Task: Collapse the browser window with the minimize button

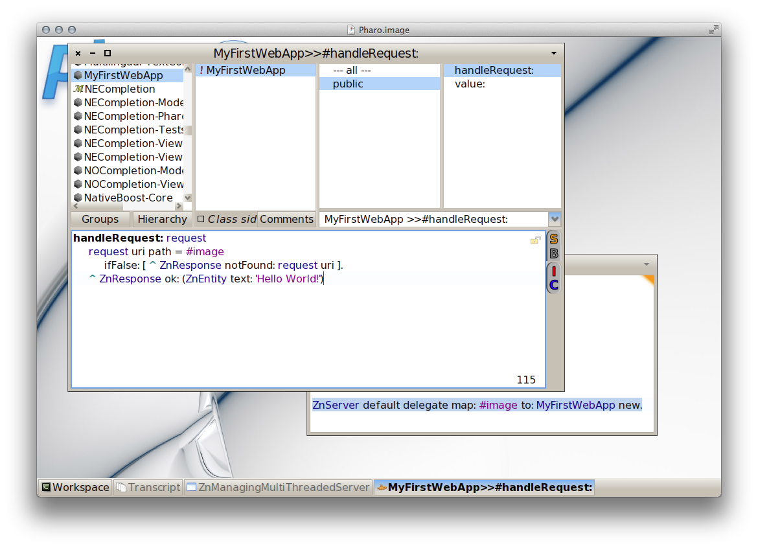Action: click(x=93, y=53)
